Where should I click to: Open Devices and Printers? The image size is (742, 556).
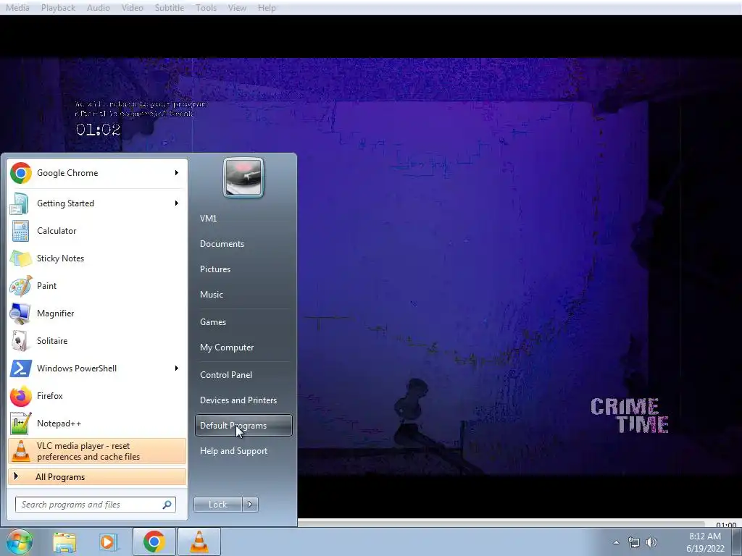tap(243, 400)
